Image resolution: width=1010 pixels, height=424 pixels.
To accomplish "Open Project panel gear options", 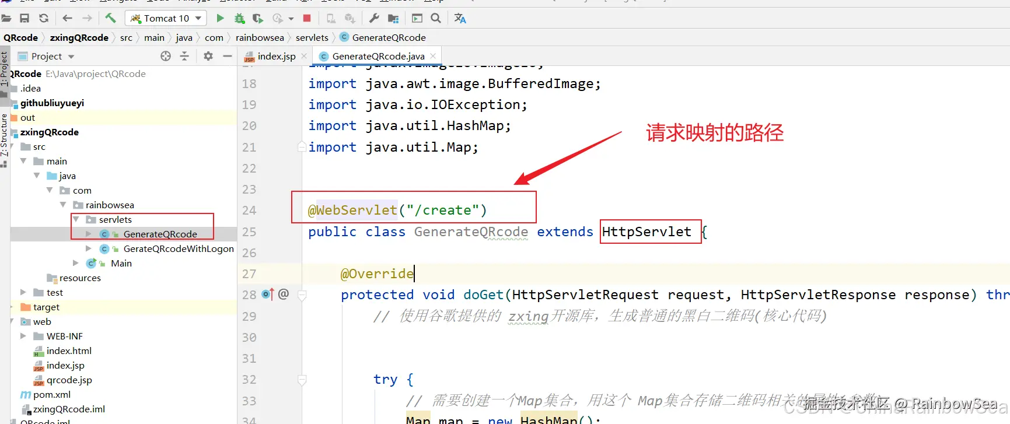I will coord(208,56).
